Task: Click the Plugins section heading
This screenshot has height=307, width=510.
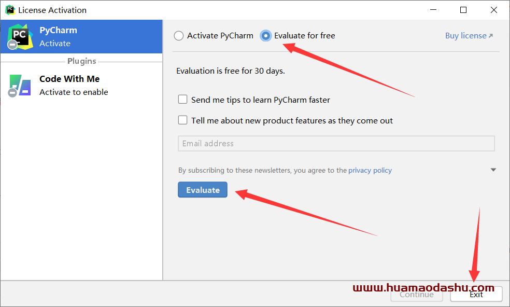Action: tap(82, 61)
